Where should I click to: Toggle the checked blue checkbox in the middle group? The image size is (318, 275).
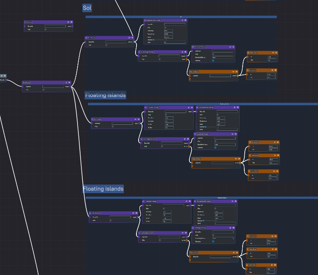coord(215,148)
